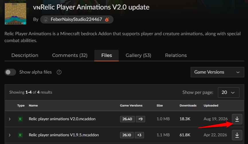Click the author avatar icon

click(46, 19)
